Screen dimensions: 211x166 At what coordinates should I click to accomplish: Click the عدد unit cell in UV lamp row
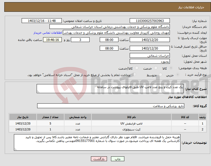coord(78,123)
